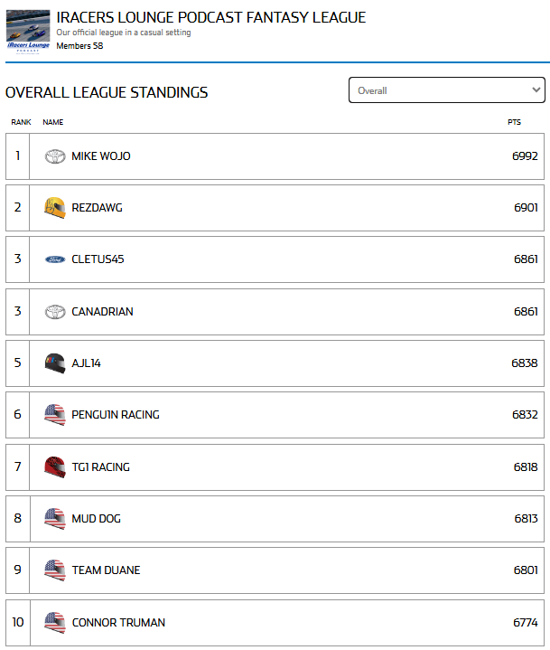Click Penguin Racing's flag helmet icon
The width and height of the screenshot is (550, 650).
pos(55,415)
